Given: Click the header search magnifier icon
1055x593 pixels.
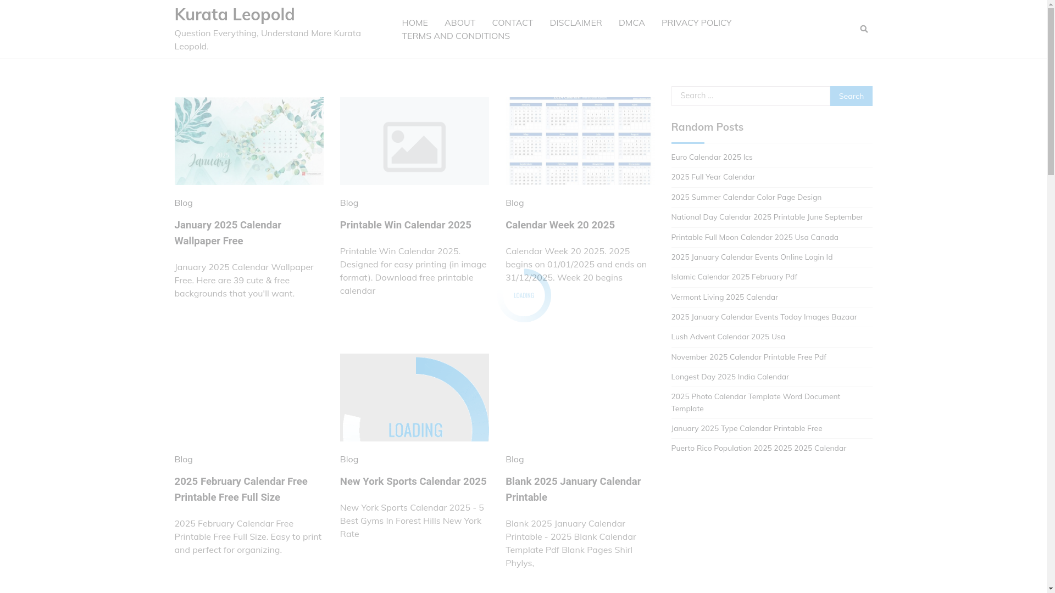Looking at the screenshot, I should point(863,29).
